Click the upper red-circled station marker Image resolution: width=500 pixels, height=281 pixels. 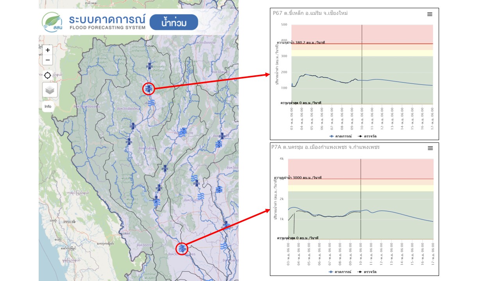pos(148,89)
